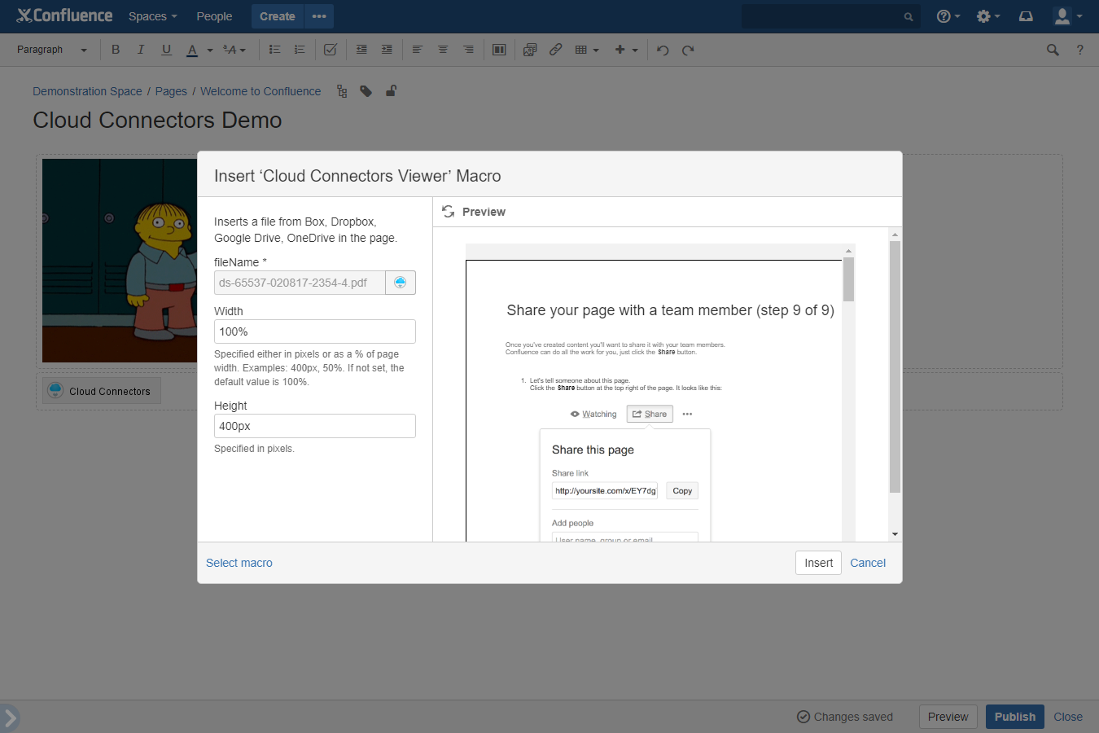This screenshot has width=1099, height=733.
Task: Redo the last change
Action: coord(688,50)
